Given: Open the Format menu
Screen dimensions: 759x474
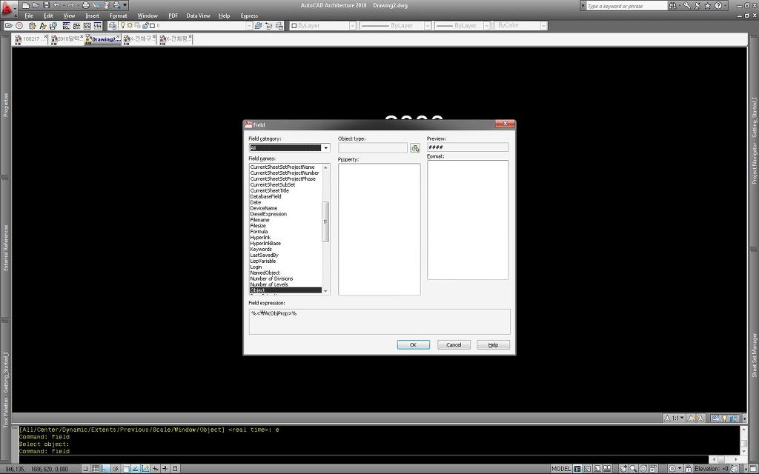Looking at the screenshot, I should (118, 16).
